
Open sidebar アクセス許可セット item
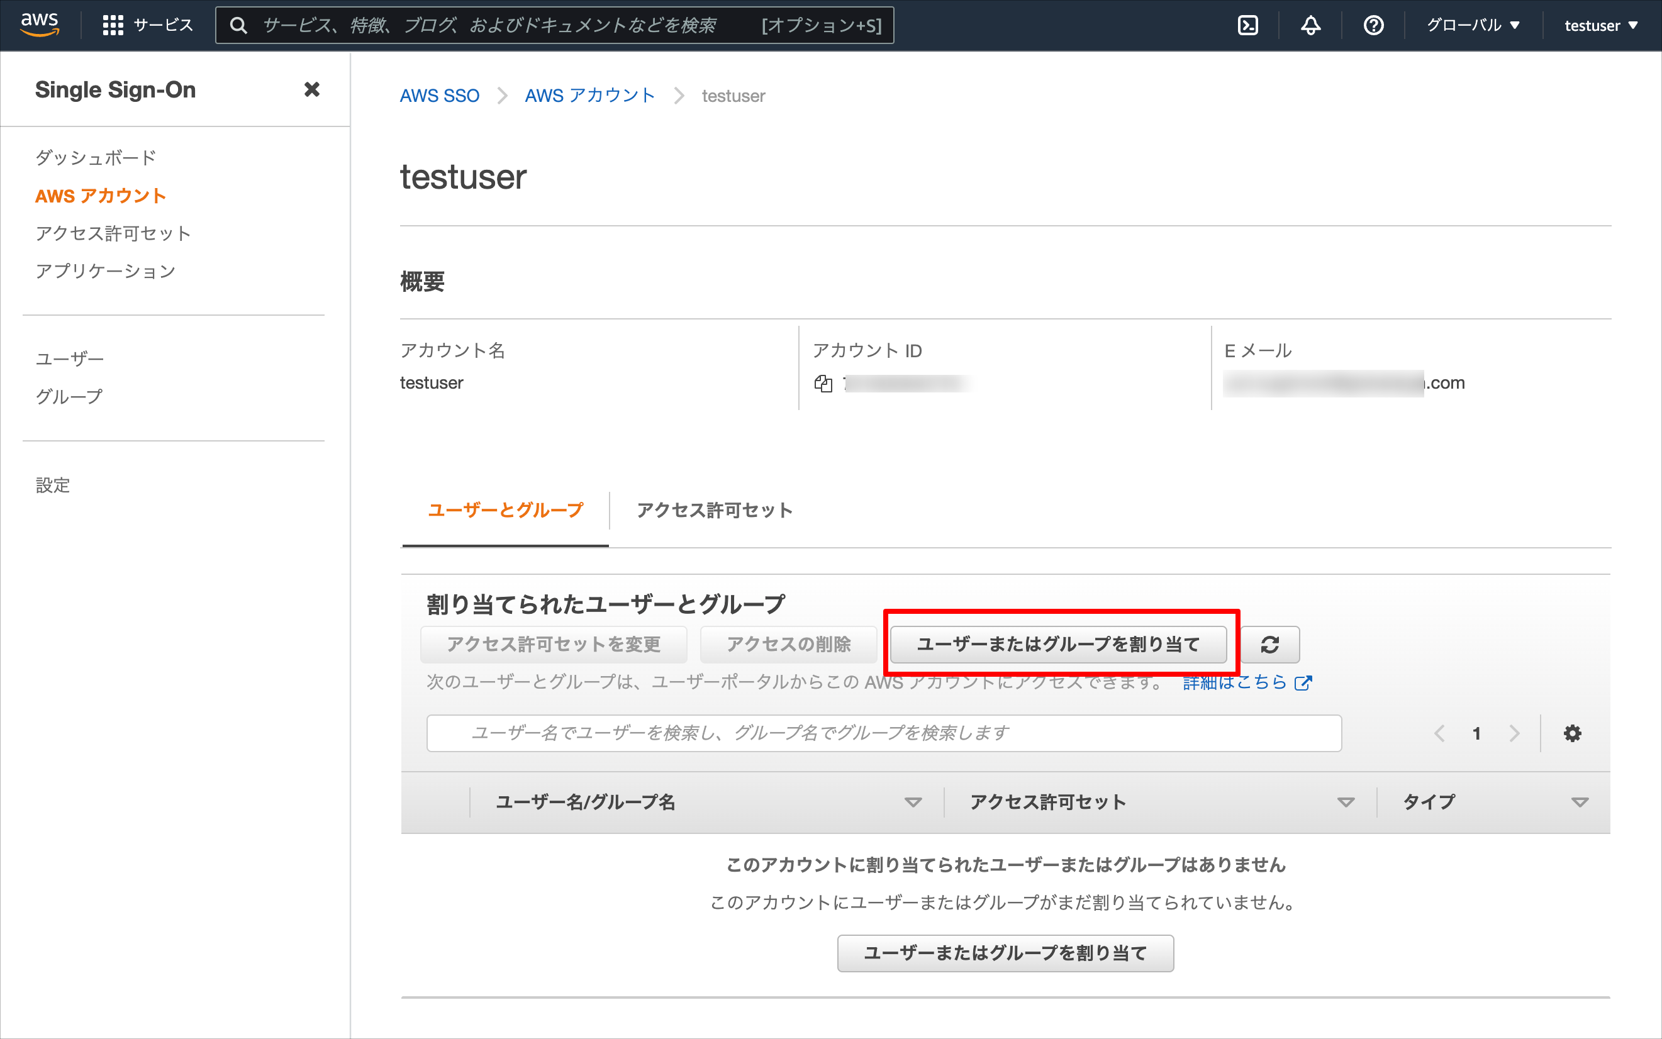click(113, 233)
